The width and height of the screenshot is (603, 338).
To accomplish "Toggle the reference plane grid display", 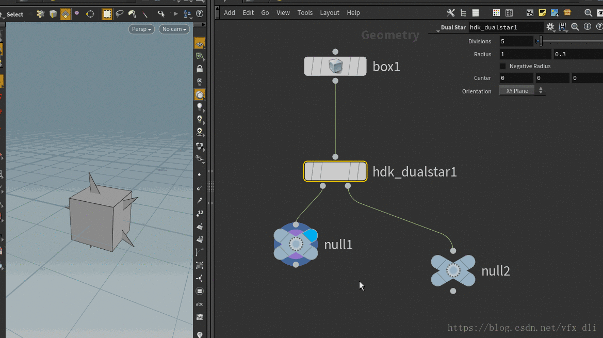I will (x=200, y=43).
